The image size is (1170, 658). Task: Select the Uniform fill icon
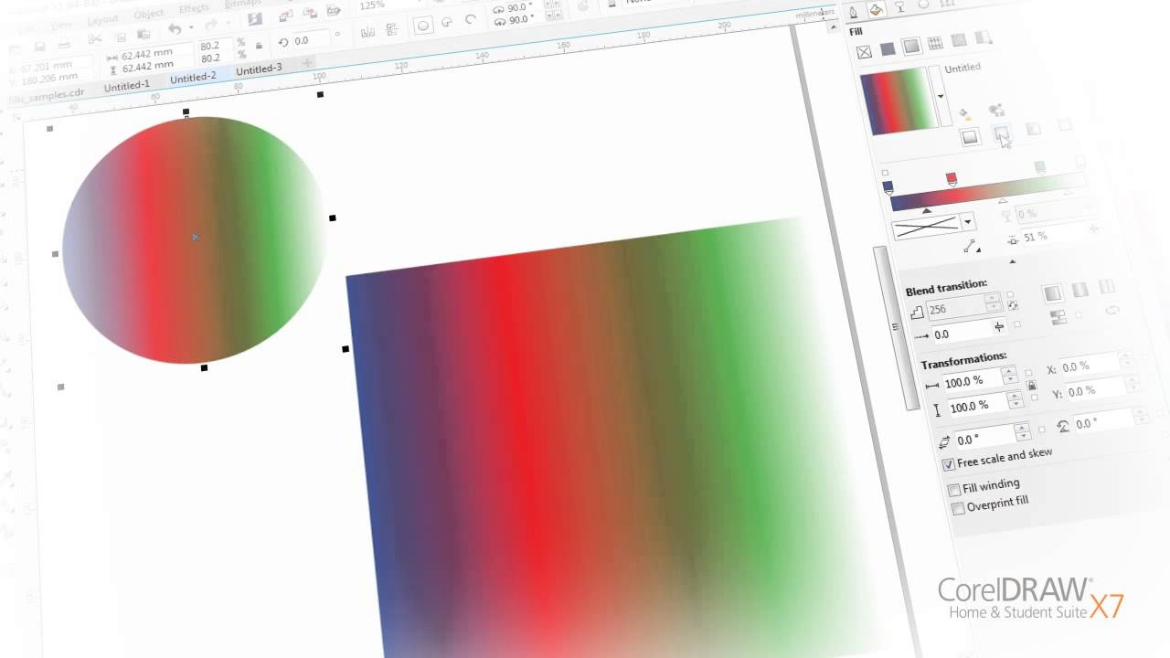click(888, 49)
